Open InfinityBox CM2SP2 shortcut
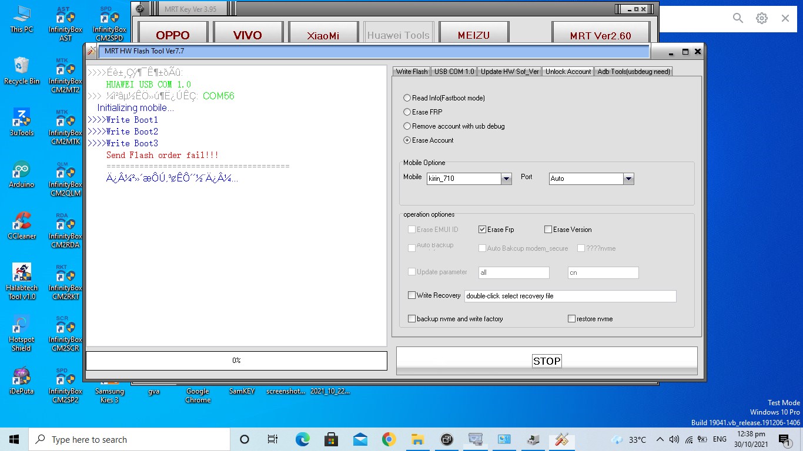 65,385
